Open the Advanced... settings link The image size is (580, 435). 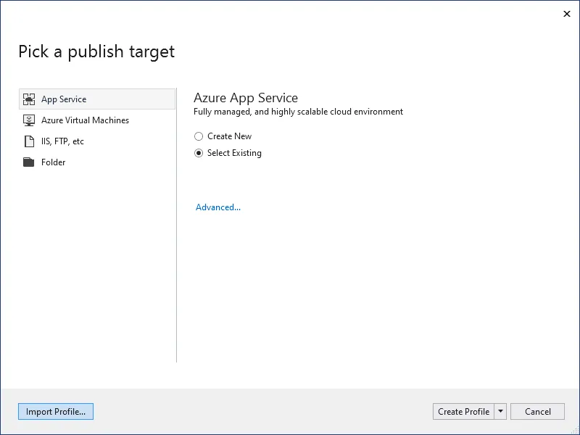point(218,207)
